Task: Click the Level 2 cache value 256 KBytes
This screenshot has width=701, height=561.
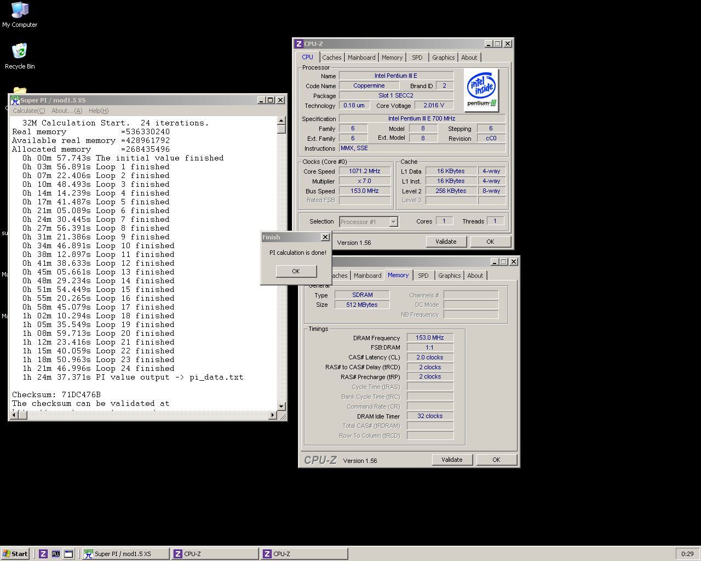Action: (x=451, y=191)
